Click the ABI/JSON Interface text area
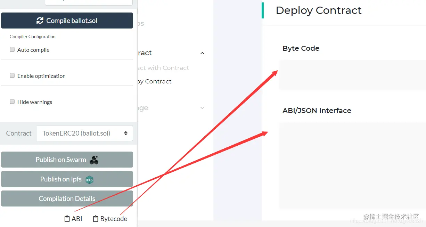Image resolution: width=426 pixels, height=227 pixels. click(x=352, y=166)
